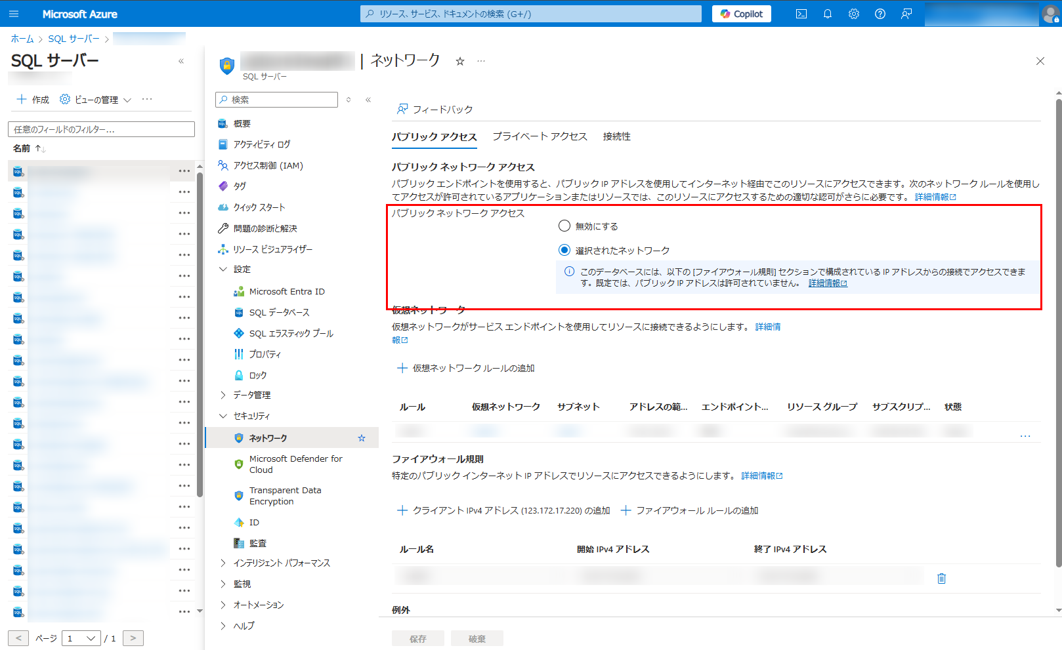Screen dimensions: 1062x650
Task: Collapse the resource menu sidebar
Action: tap(368, 100)
